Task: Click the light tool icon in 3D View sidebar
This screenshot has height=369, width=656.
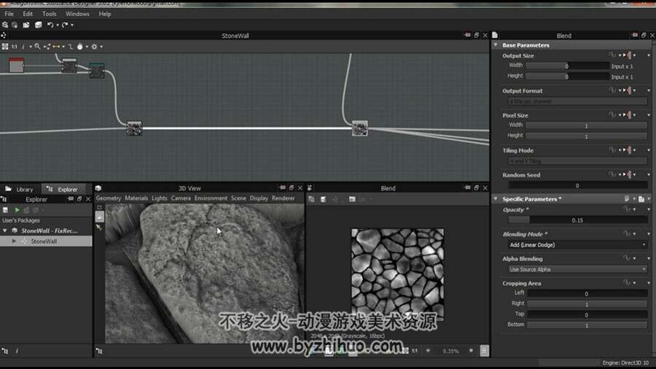Action: (x=99, y=228)
